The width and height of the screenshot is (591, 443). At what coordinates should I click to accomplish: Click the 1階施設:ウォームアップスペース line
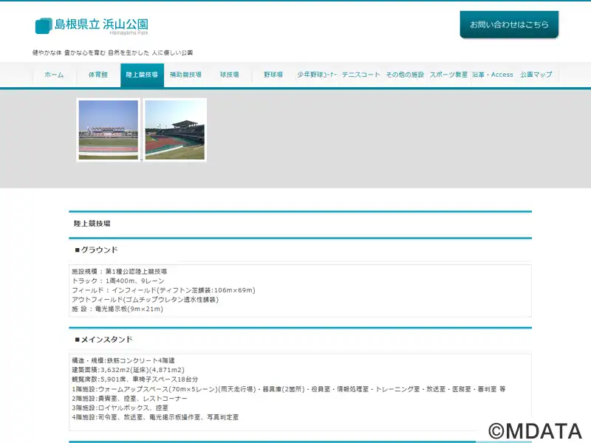pos(289,389)
